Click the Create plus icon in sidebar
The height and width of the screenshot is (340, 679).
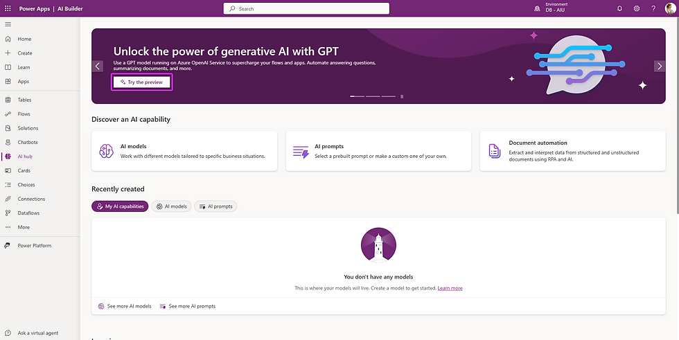(x=8, y=53)
